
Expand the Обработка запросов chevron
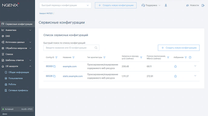30,48
